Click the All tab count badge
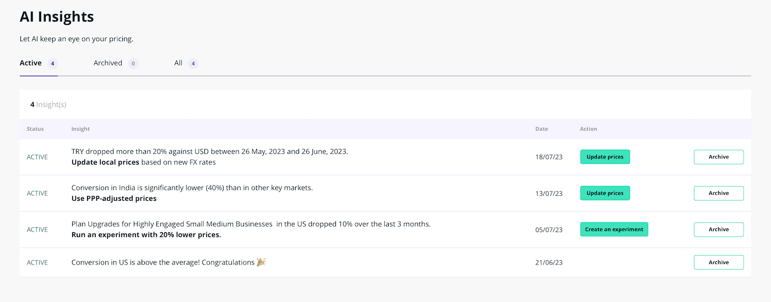The height and width of the screenshot is (302, 771). click(x=193, y=64)
